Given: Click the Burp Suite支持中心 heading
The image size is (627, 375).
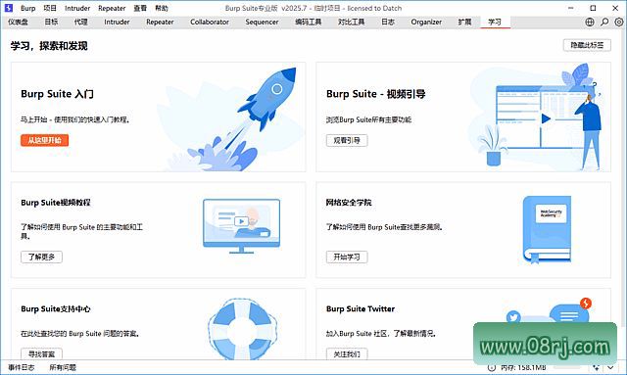Looking at the screenshot, I should tap(56, 308).
